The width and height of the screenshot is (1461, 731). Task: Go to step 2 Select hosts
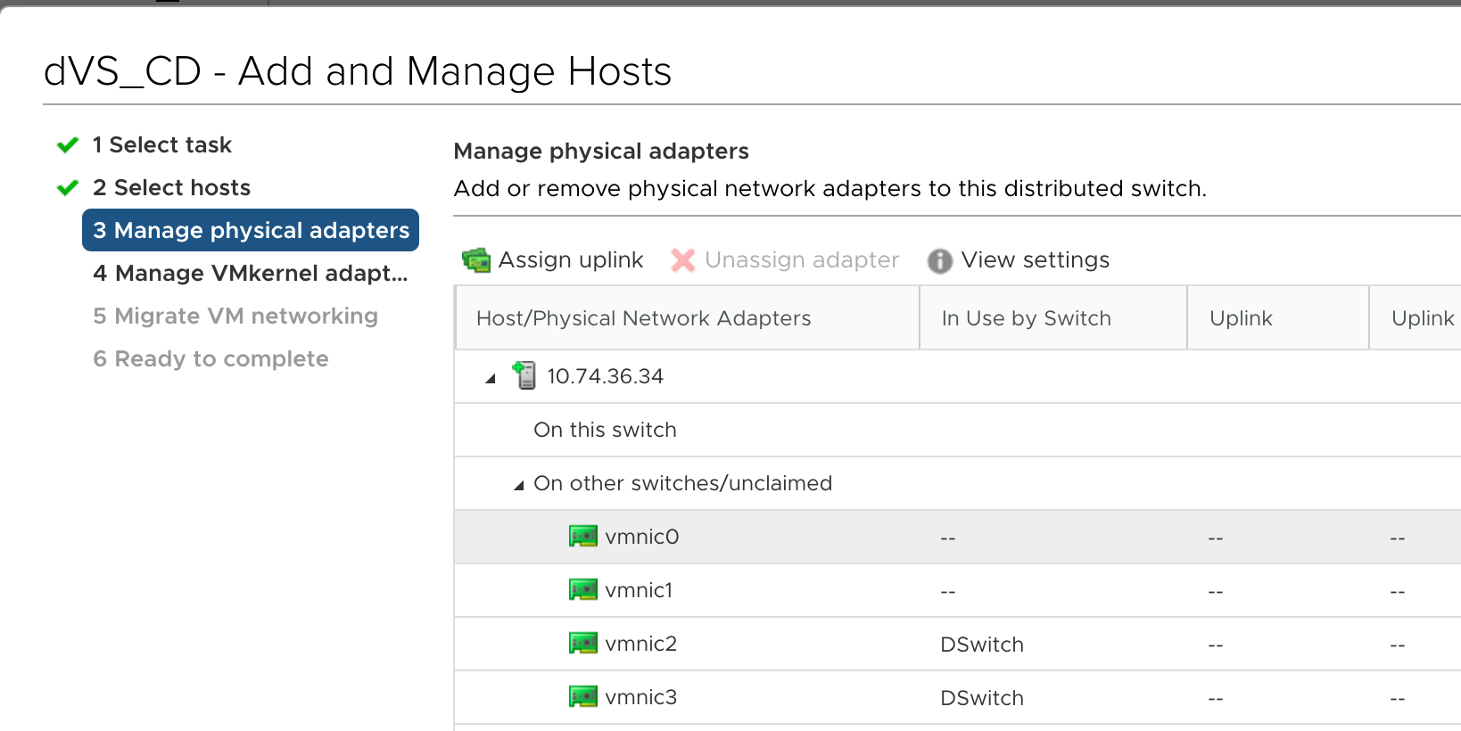[171, 187]
